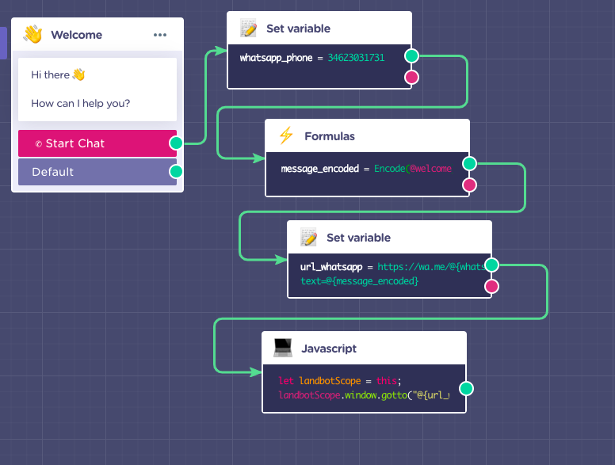This screenshot has width=615, height=465.
Task: Click the lightning bolt Formulas icon
Action: pos(286,135)
